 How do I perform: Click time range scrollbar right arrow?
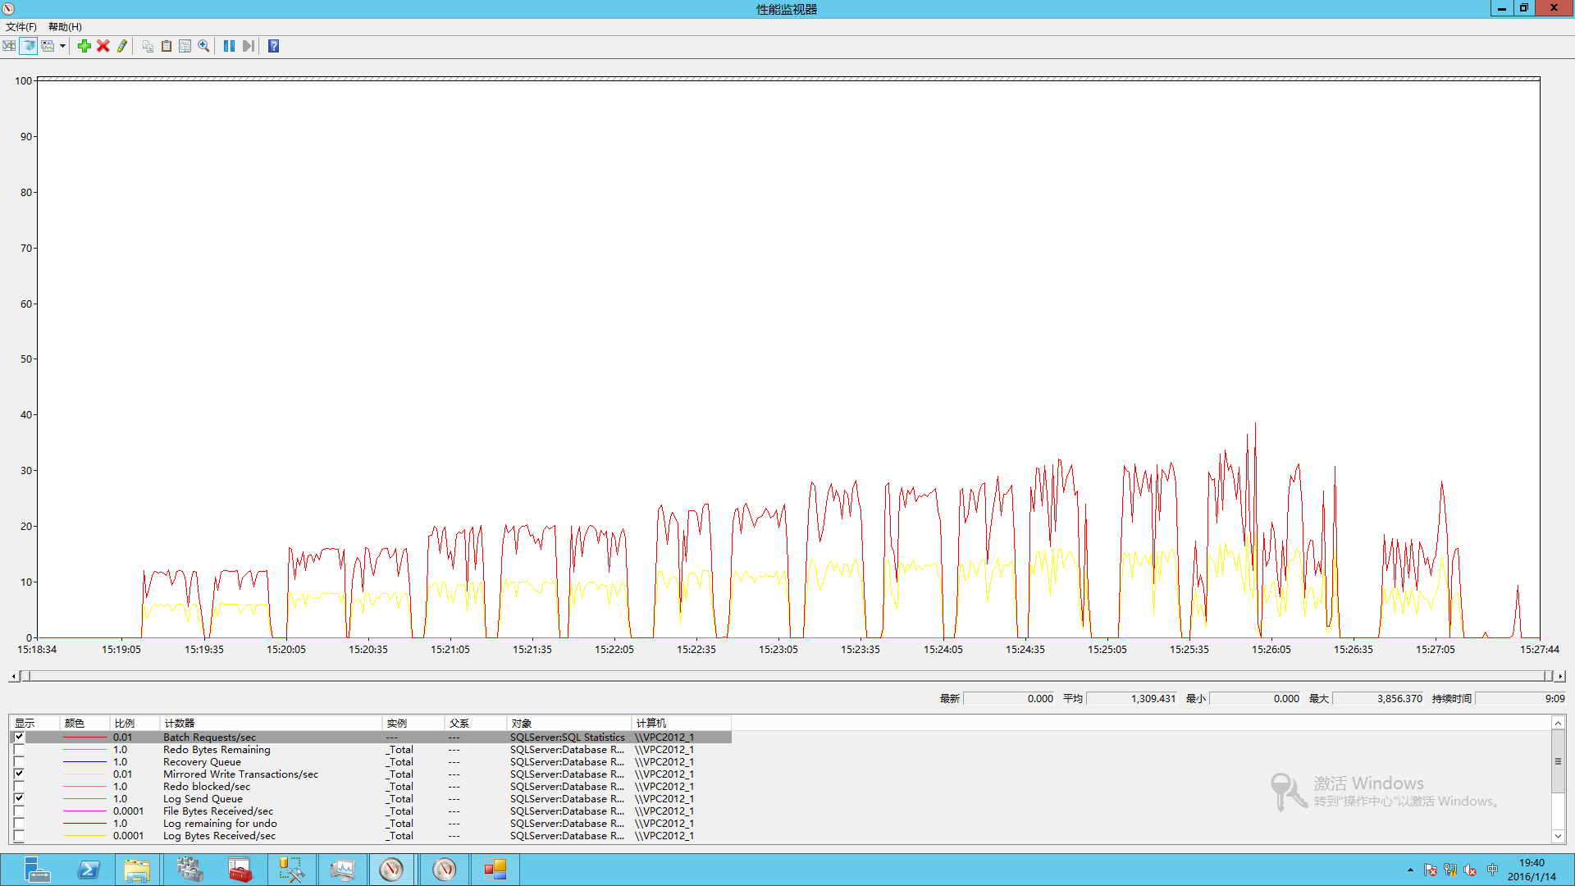(1560, 676)
